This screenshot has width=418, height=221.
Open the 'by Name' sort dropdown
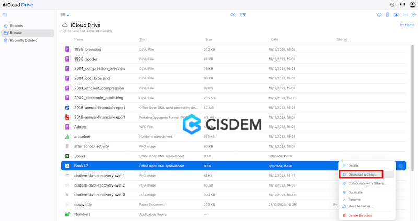pyautogui.click(x=407, y=25)
